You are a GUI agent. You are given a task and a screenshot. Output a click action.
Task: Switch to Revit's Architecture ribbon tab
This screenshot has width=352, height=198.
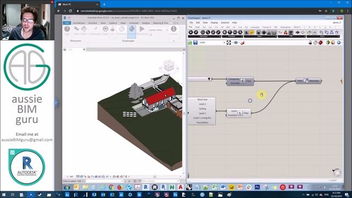79,23
